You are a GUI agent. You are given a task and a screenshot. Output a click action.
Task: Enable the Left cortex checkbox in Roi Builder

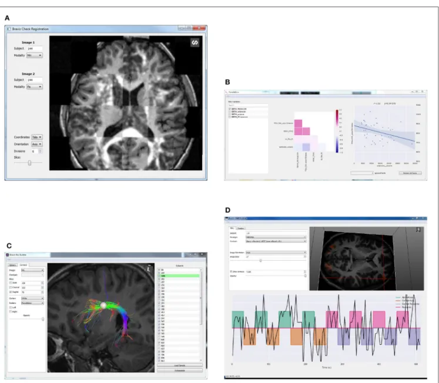[11, 307]
